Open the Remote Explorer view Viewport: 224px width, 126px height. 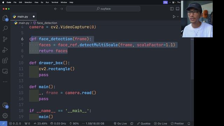pyautogui.click(x=5, y=71)
